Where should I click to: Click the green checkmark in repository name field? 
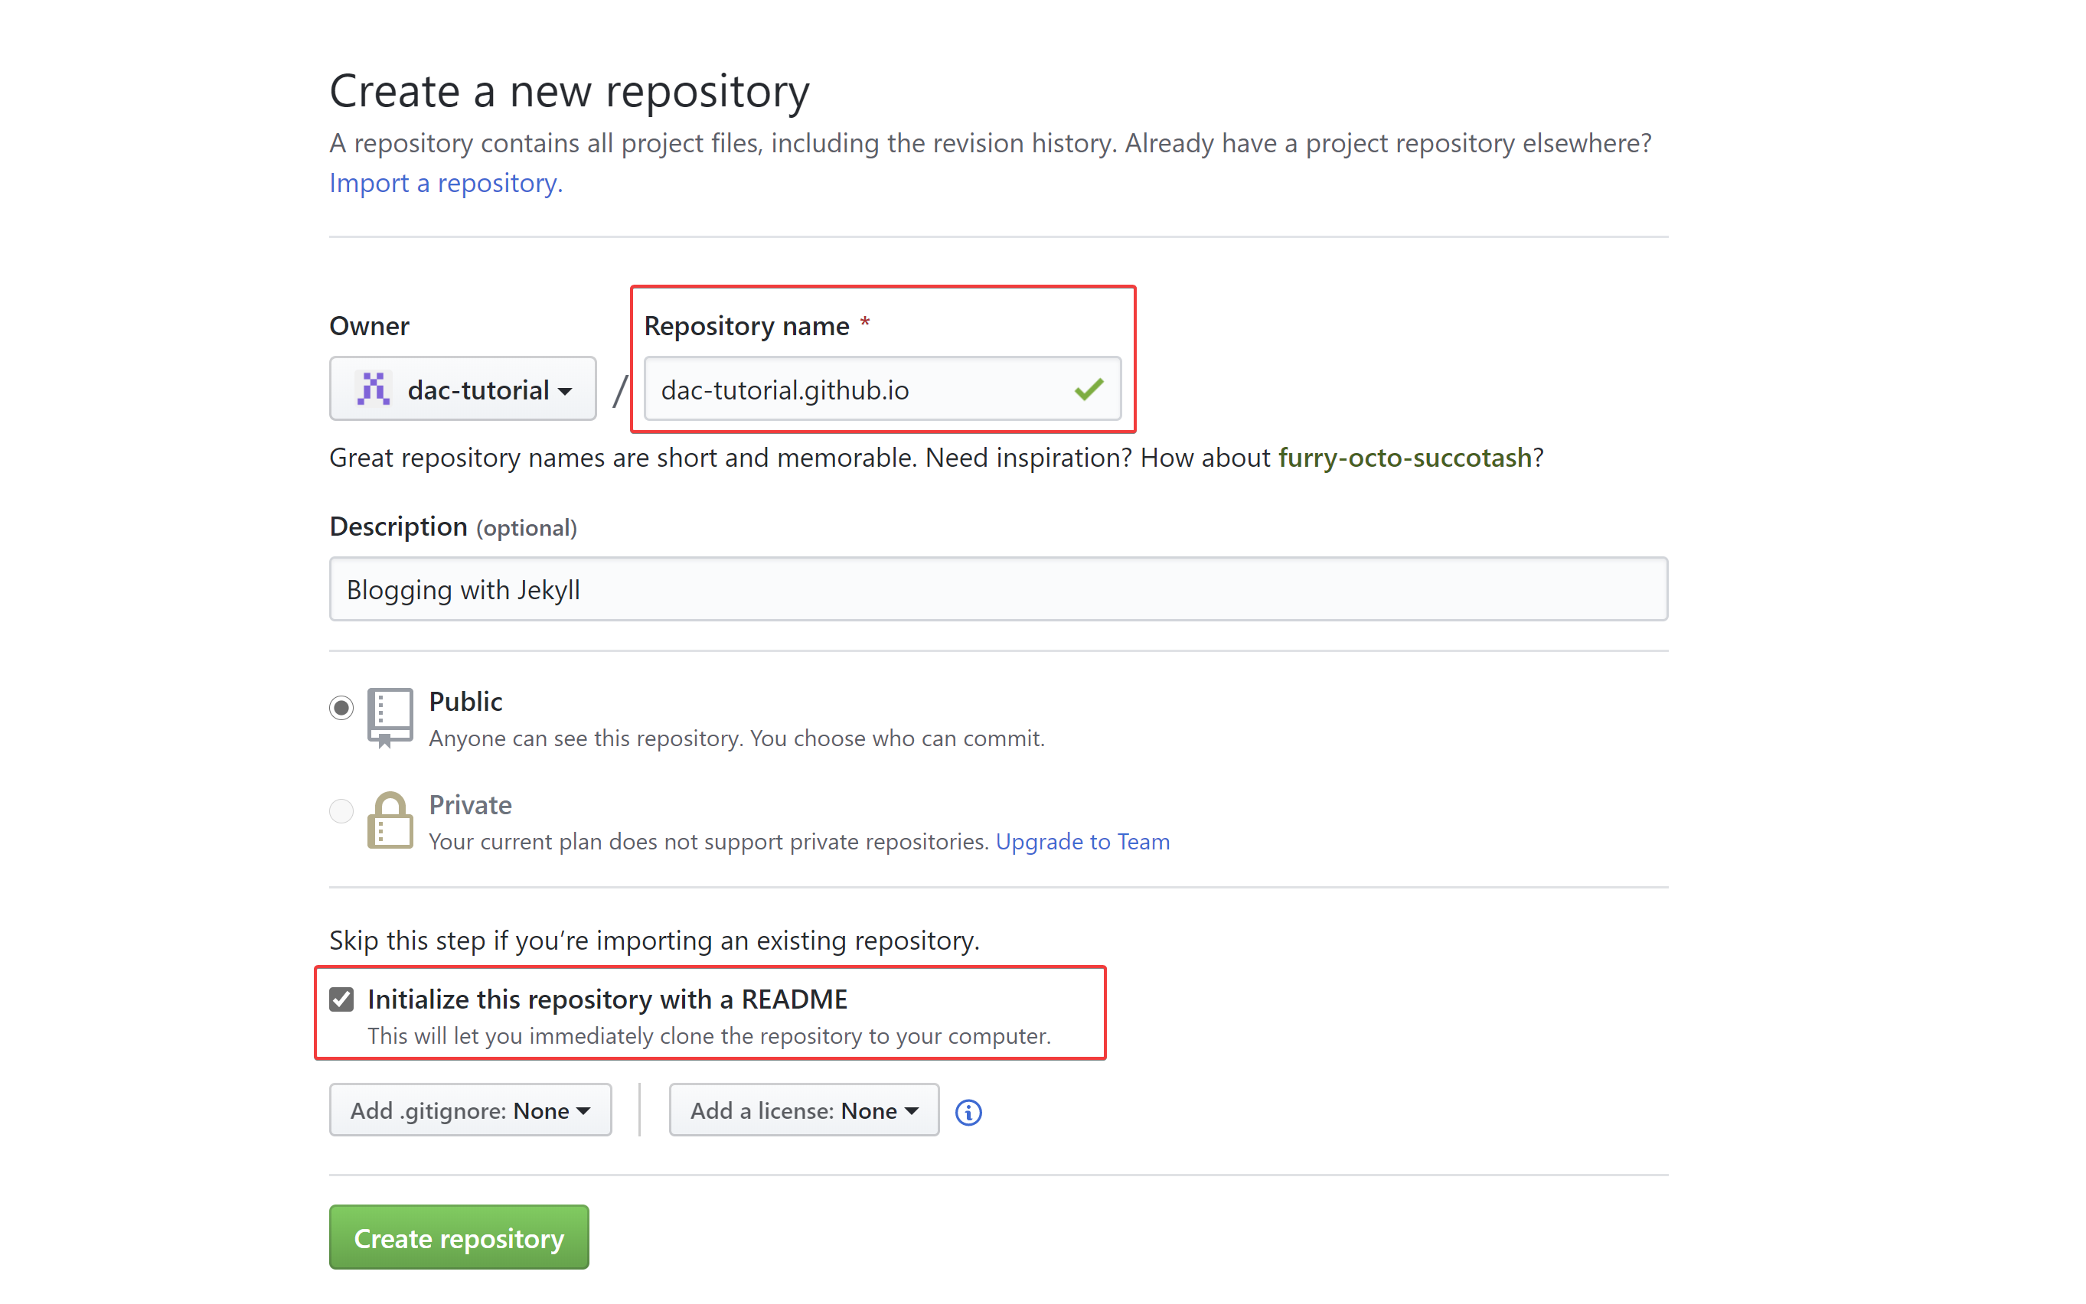coord(1089,389)
